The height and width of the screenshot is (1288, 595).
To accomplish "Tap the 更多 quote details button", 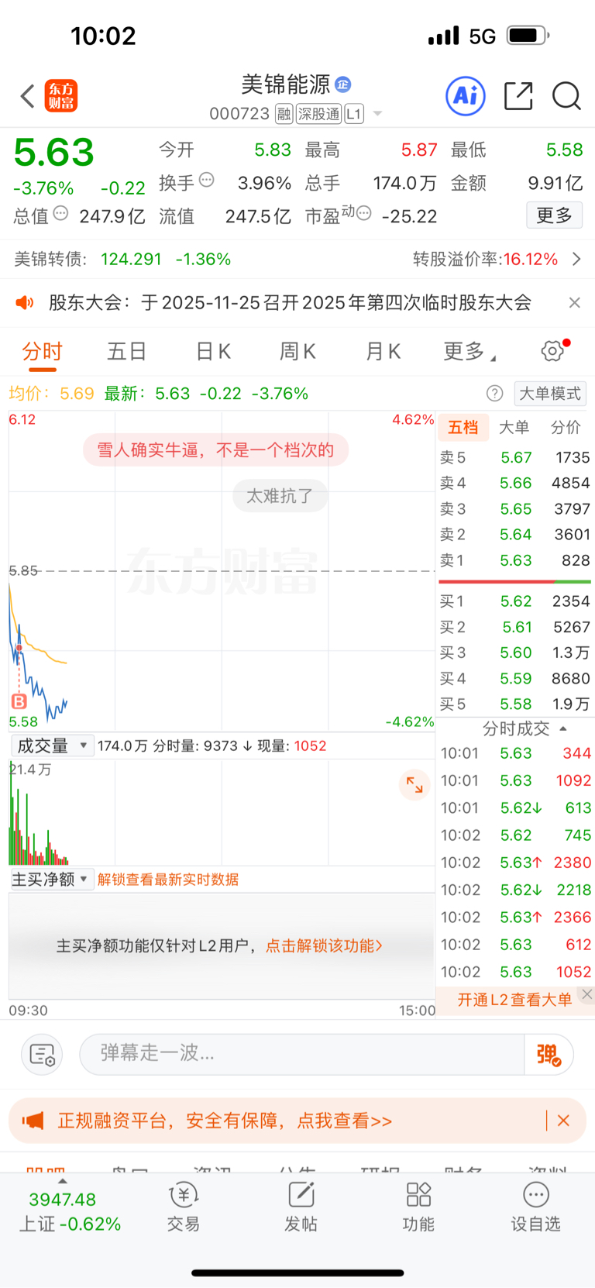I will click(x=555, y=215).
